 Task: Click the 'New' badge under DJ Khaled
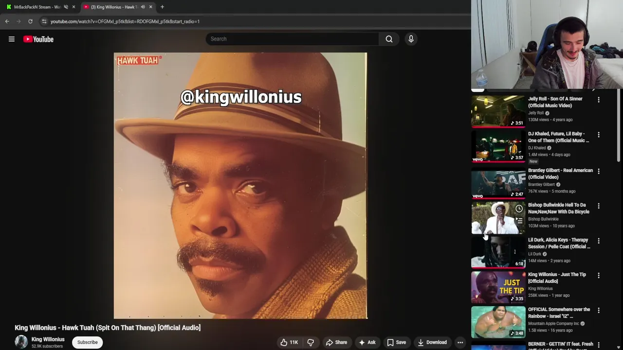(x=533, y=161)
